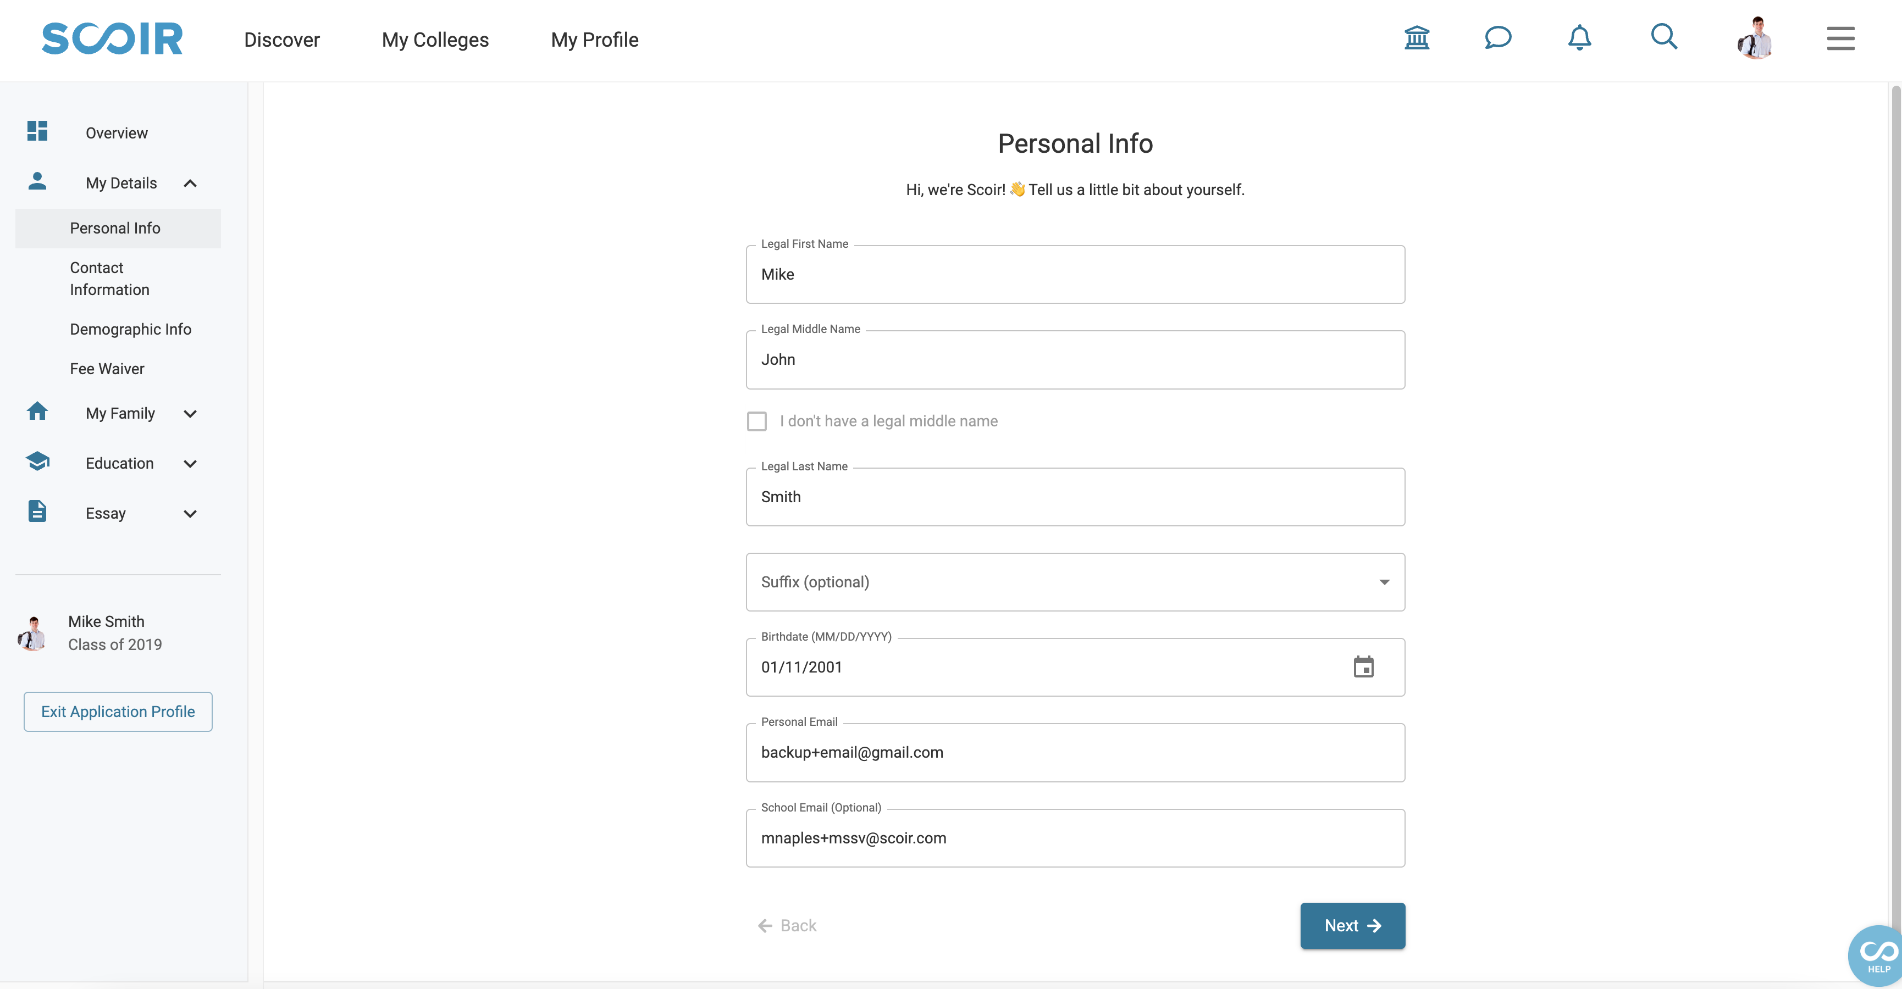Open the Suffix (optional) dropdown
The width and height of the screenshot is (1902, 989).
coord(1075,582)
